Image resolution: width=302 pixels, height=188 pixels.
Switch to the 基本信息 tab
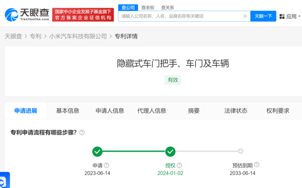(67, 111)
